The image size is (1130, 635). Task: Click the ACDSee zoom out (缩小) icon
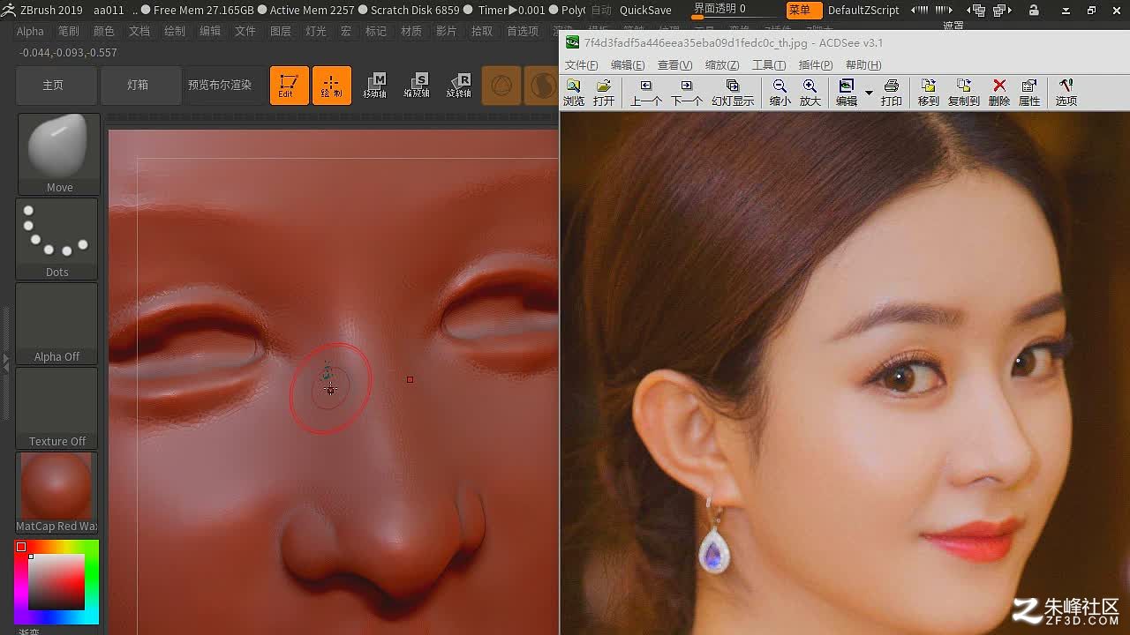780,93
